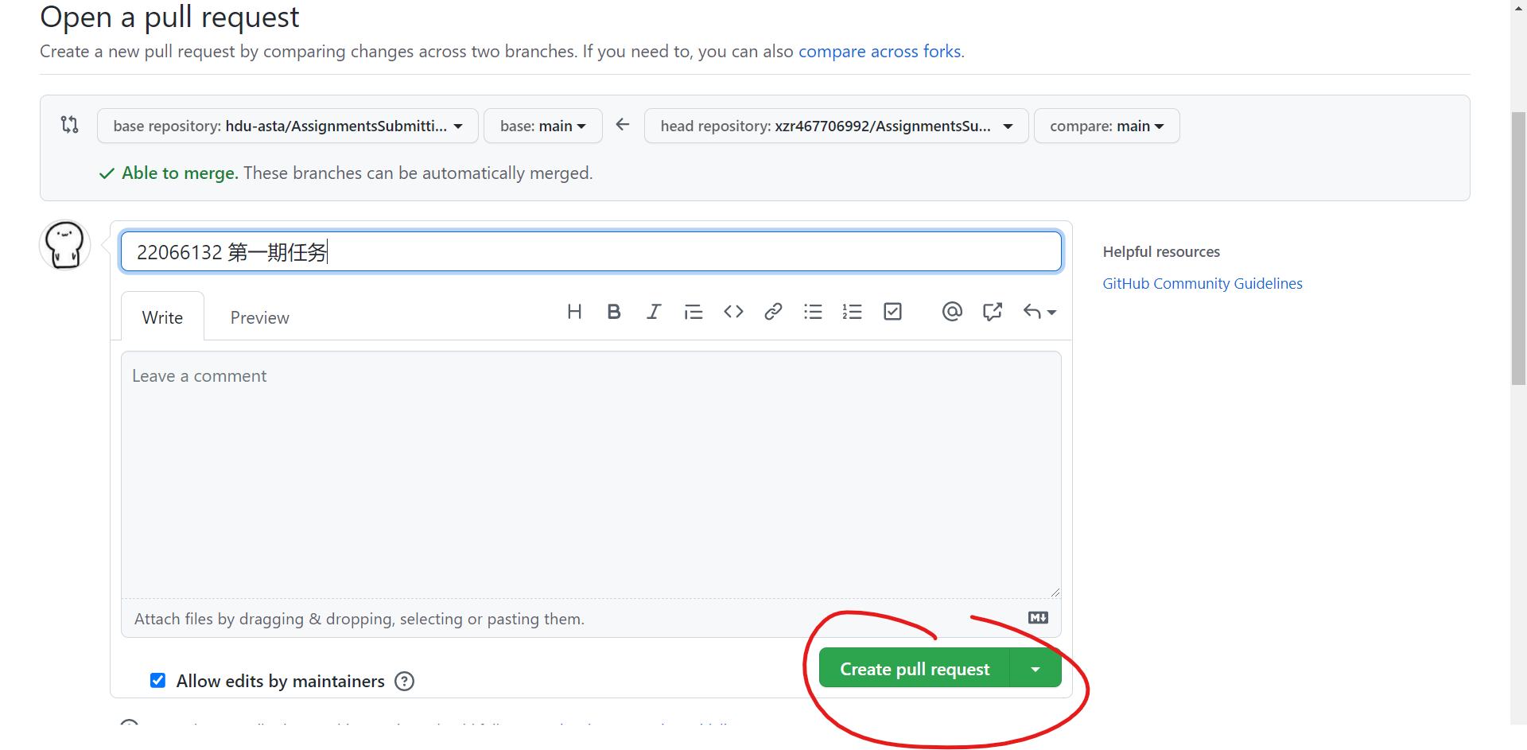Insert a bulleted list
This screenshot has height=750, width=1527.
pos(813,312)
